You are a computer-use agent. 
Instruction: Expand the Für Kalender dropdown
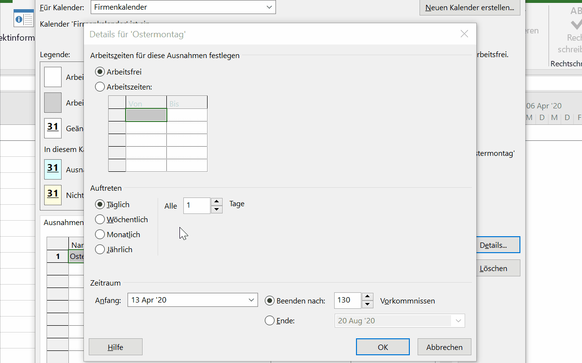point(269,7)
